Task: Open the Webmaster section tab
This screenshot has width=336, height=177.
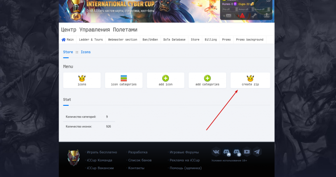Action: tap(122, 40)
